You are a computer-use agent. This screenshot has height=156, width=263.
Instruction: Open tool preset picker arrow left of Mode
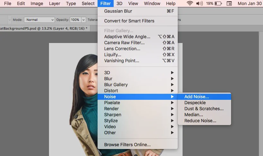click(9, 20)
